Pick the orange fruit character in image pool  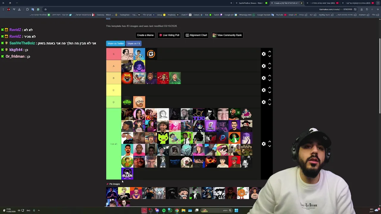pyautogui.click(x=243, y=193)
